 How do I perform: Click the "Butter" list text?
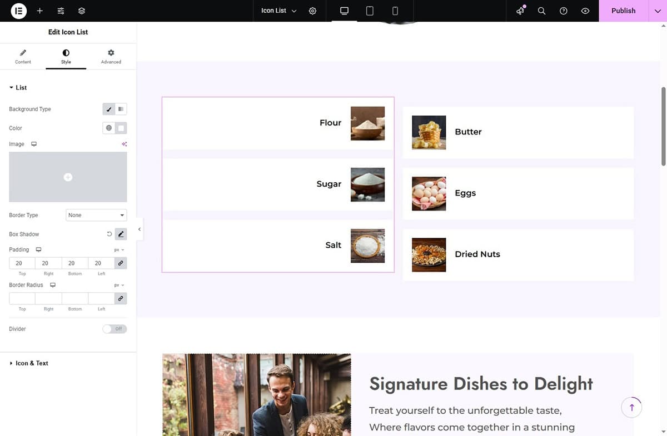(x=468, y=132)
